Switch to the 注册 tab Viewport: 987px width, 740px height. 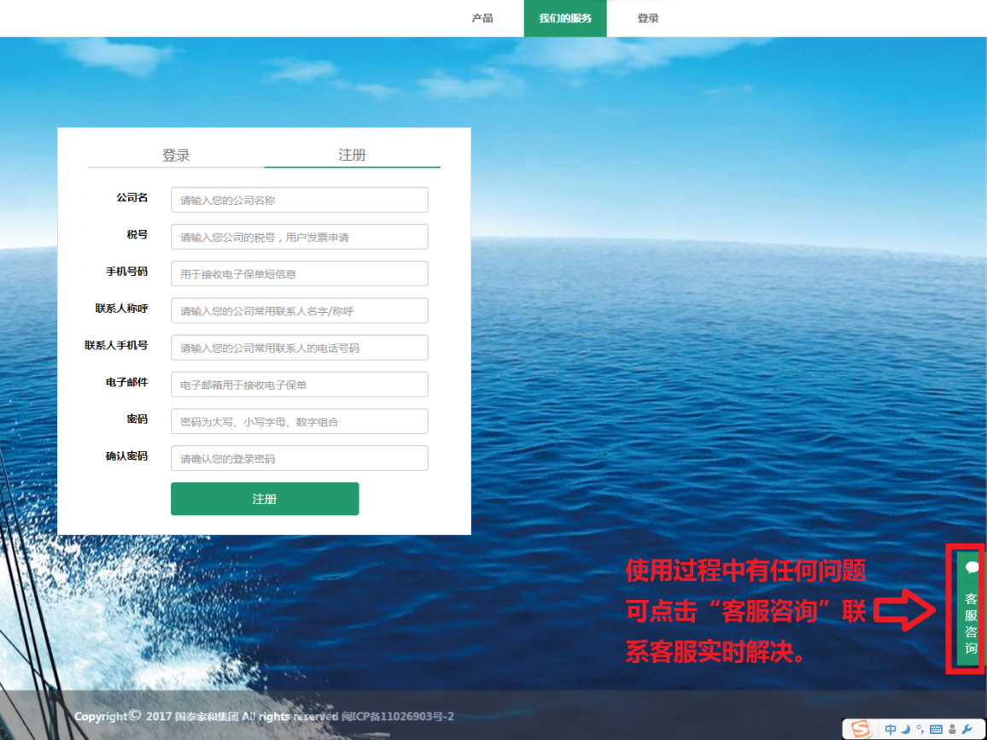[x=352, y=155]
